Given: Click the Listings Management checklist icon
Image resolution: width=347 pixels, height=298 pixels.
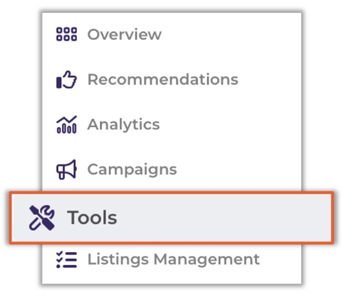Looking at the screenshot, I should (66, 259).
